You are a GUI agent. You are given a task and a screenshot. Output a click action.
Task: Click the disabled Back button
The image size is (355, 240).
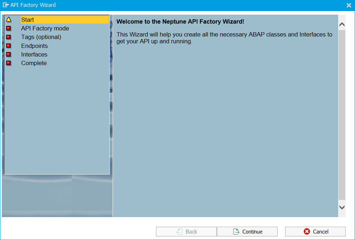click(186, 231)
